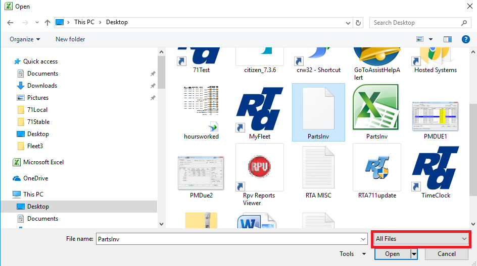The width and height of the screenshot is (477, 266).
Task: Open the change view options dropdown arrow
Action: [x=431, y=39]
